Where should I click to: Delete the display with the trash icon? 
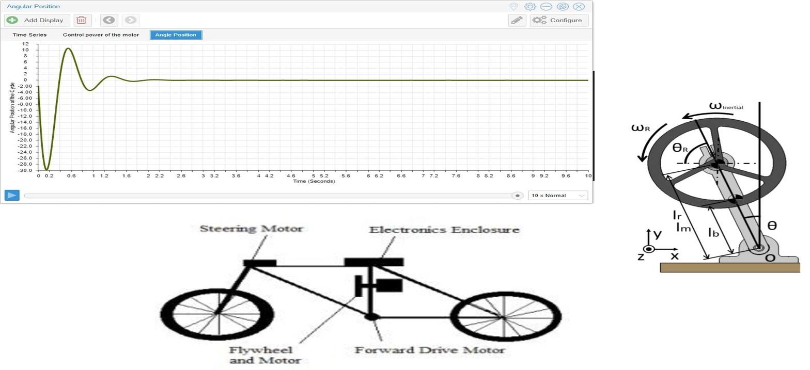coord(81,20)
